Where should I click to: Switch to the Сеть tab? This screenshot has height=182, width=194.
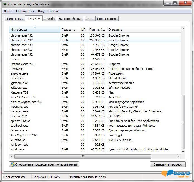pos(89,19)
